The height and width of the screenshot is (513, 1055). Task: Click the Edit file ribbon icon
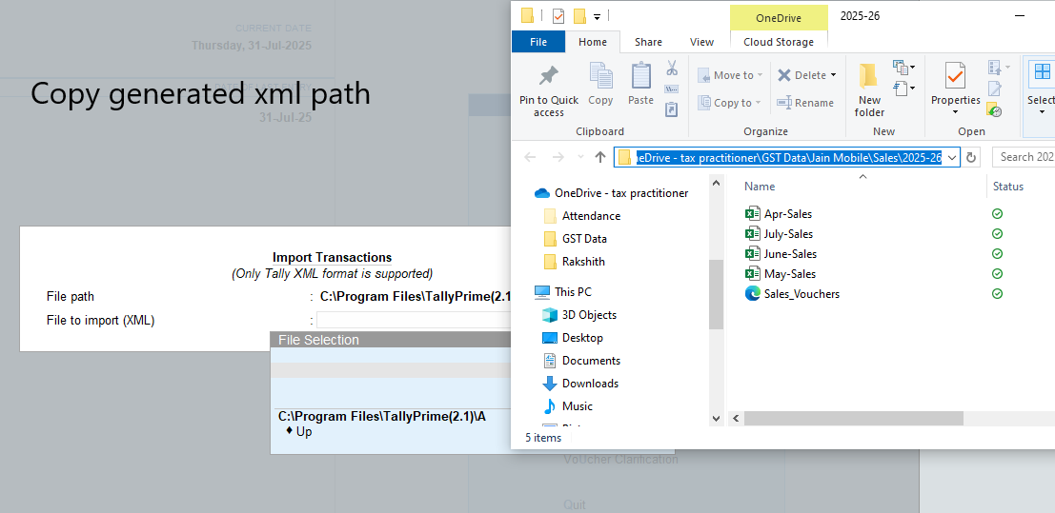point(995,89)
